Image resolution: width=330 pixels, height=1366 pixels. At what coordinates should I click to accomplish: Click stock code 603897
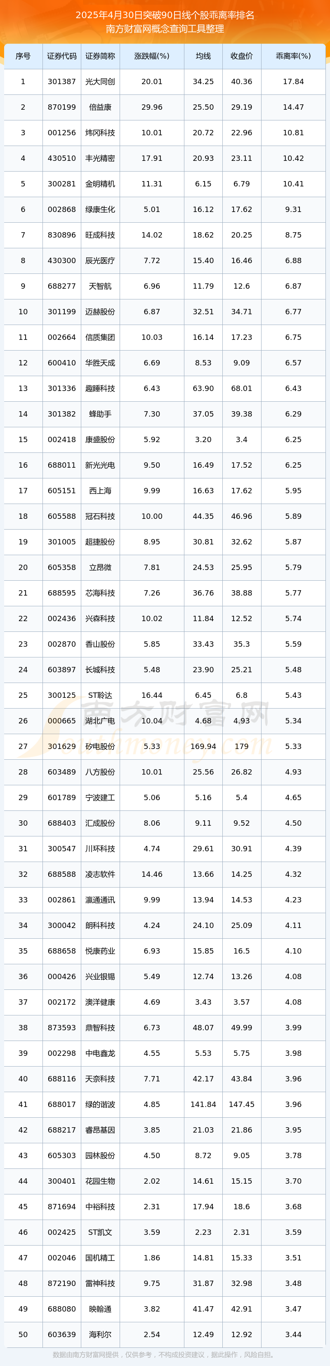point(61,670)
